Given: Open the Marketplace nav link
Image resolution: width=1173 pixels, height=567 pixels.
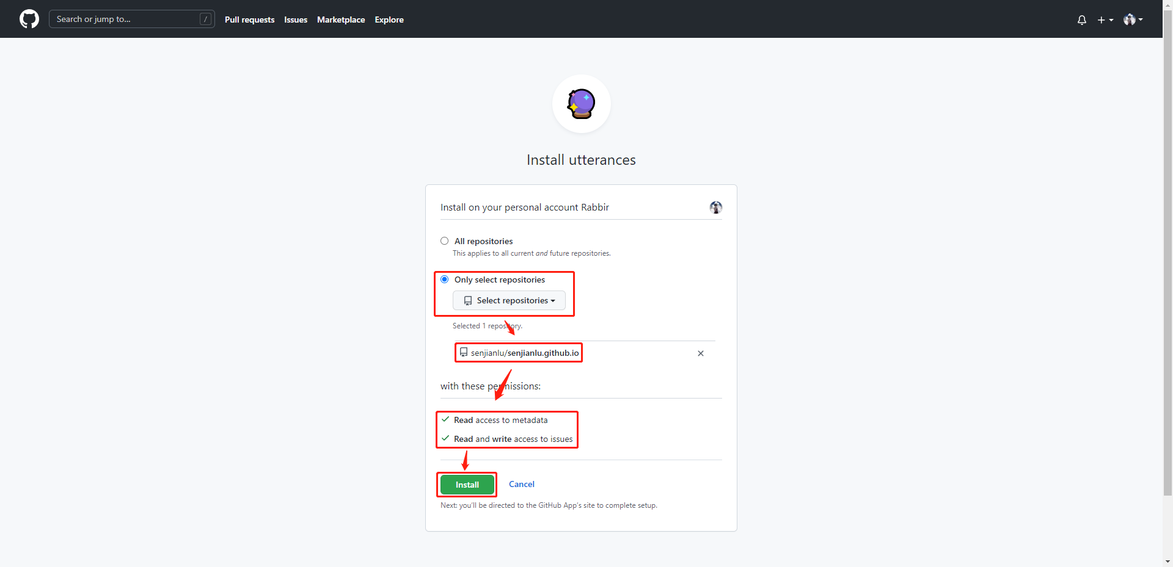Looking at the screenshot, I should pos(341,20).
